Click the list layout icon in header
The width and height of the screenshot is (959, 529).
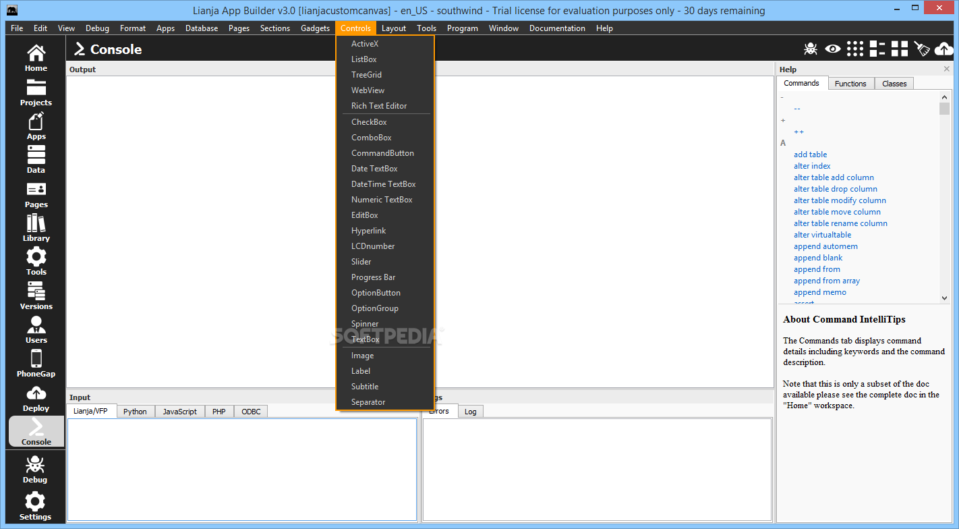tap(877, 49)
